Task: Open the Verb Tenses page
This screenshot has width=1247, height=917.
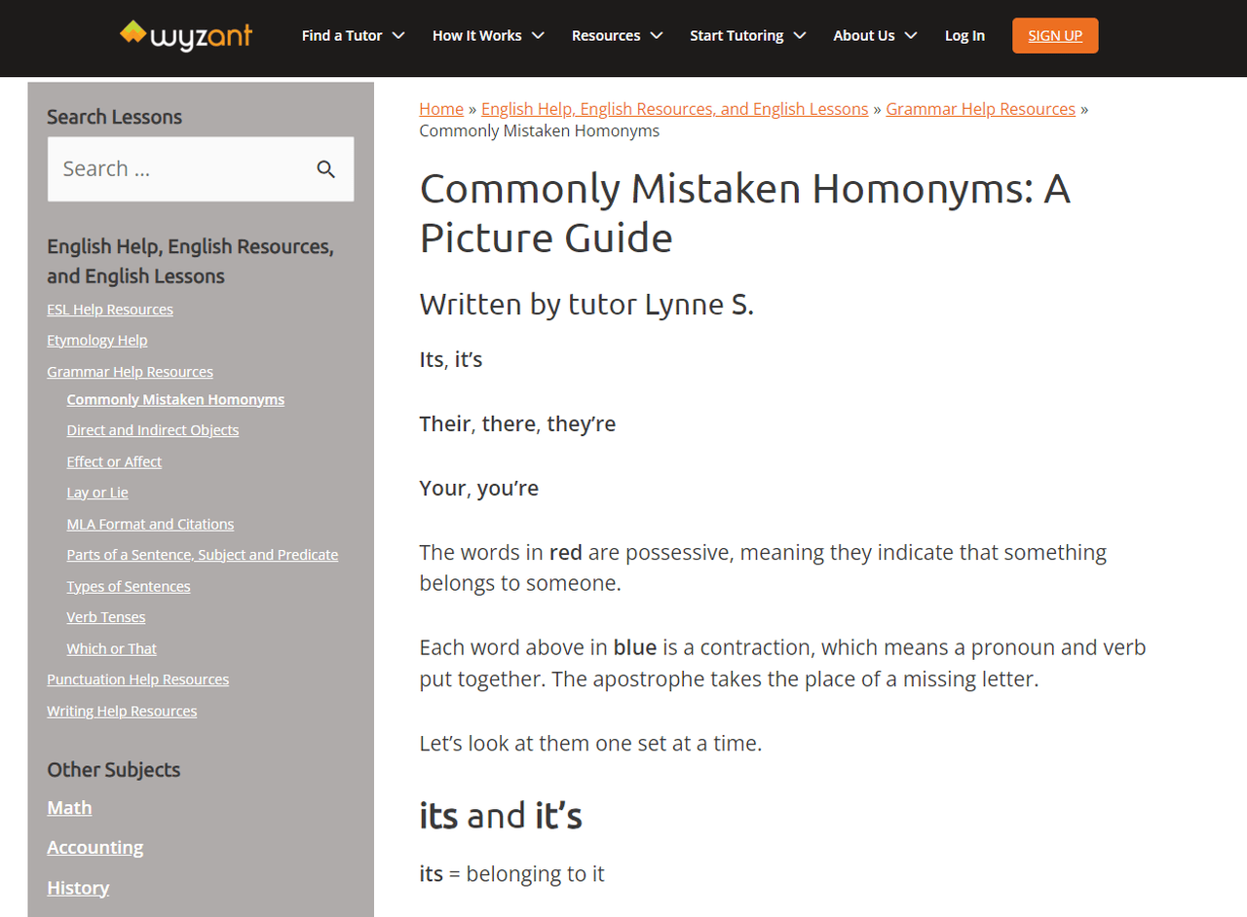Action: point(105,617)
